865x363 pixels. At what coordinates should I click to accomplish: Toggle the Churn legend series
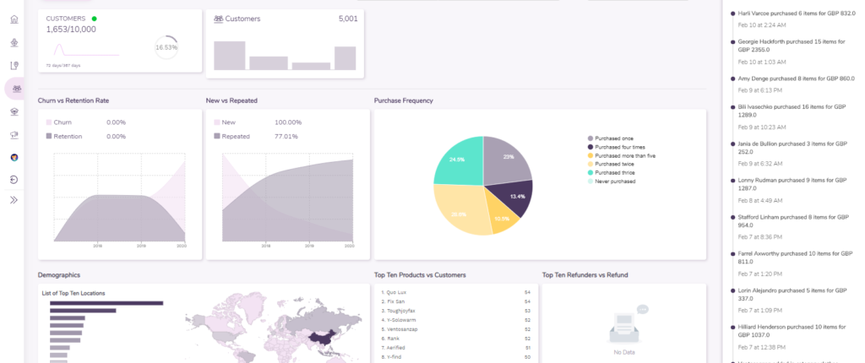pos(63,122)
